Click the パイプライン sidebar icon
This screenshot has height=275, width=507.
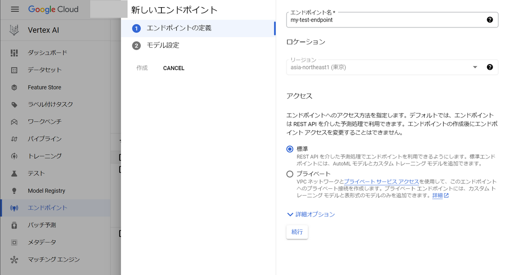(x=14, y=139)
